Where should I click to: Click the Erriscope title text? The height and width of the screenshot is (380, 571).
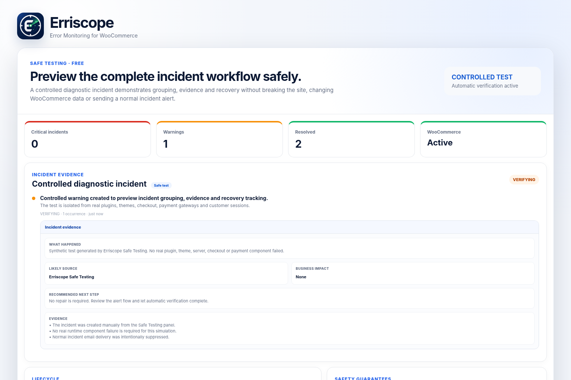(x=82, y=23)
